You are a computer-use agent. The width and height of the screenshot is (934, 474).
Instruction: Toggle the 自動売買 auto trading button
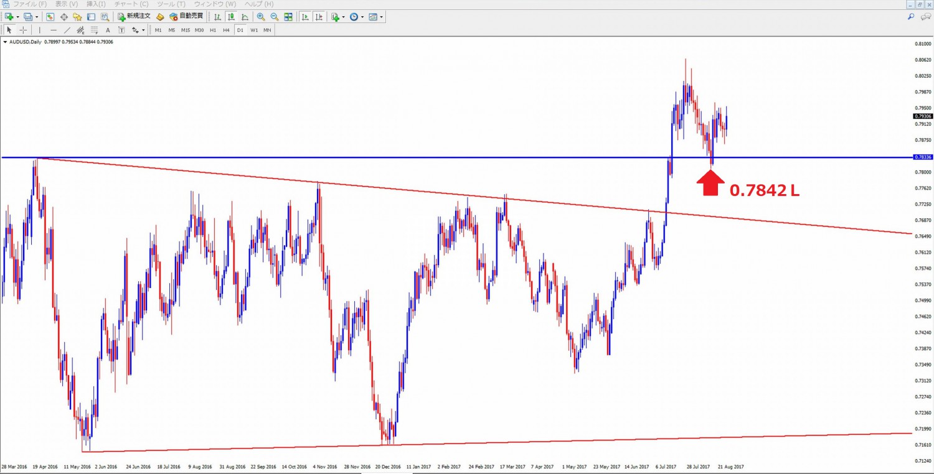coord(186,17)
